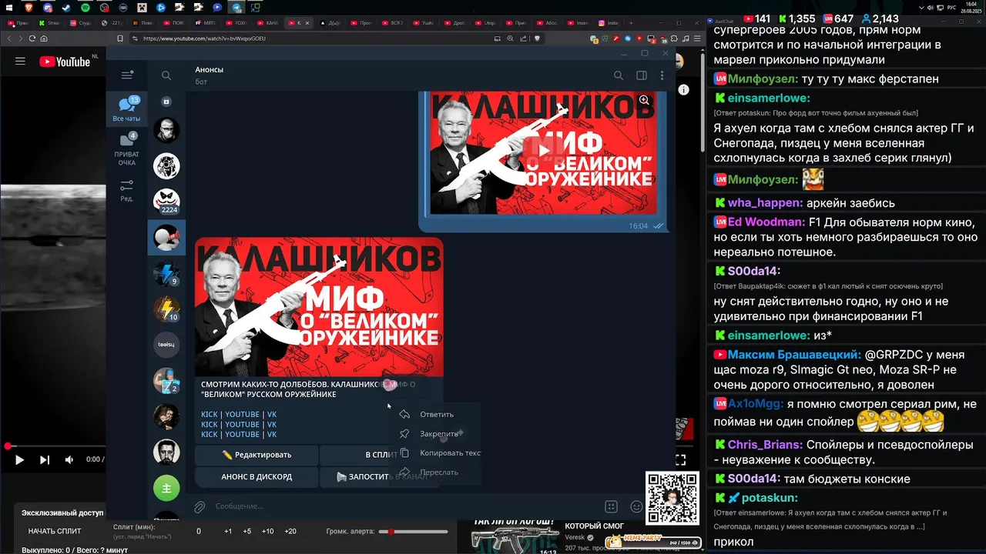Click the Редактировать bot button
The width and height of the screenshot is (986, 554).
click(257, 455)
